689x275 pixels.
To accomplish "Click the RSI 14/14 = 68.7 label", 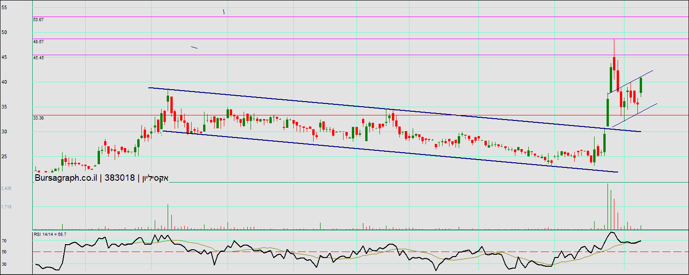I will coord(50,235).
